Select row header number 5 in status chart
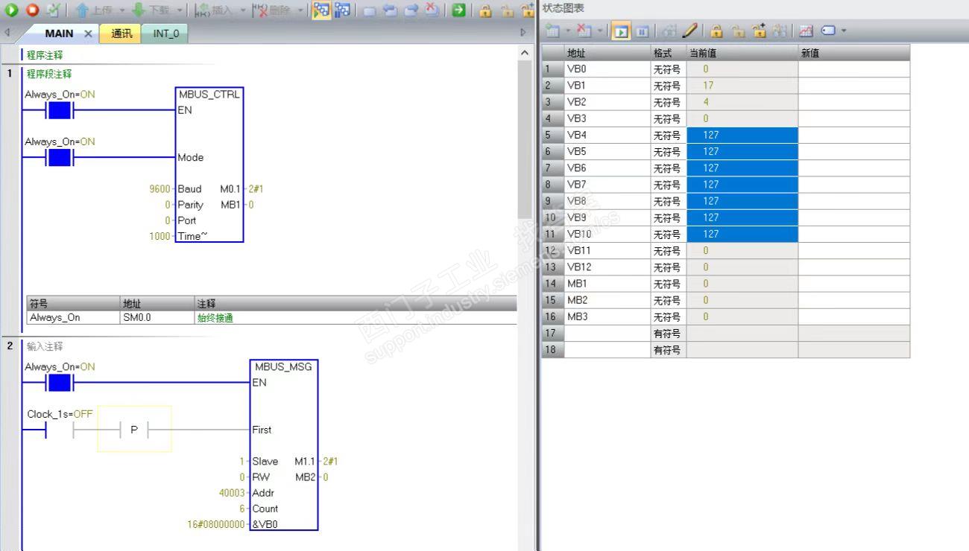969x551 pixels. [x=552, y=136]
